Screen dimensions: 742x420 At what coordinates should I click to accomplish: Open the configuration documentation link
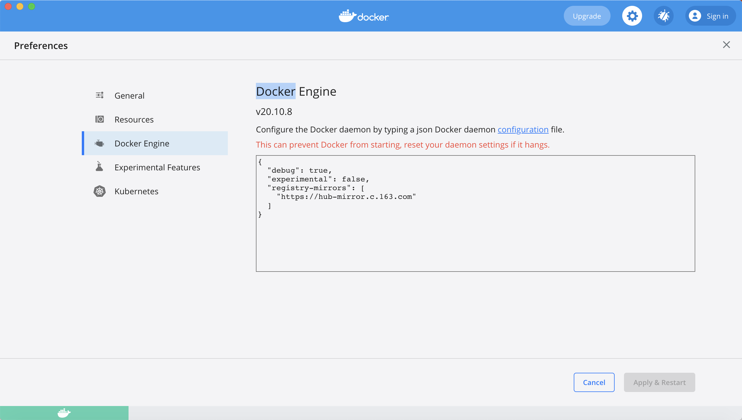523,129
